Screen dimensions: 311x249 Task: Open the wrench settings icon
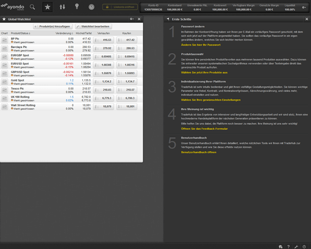(x=296, y=246)
